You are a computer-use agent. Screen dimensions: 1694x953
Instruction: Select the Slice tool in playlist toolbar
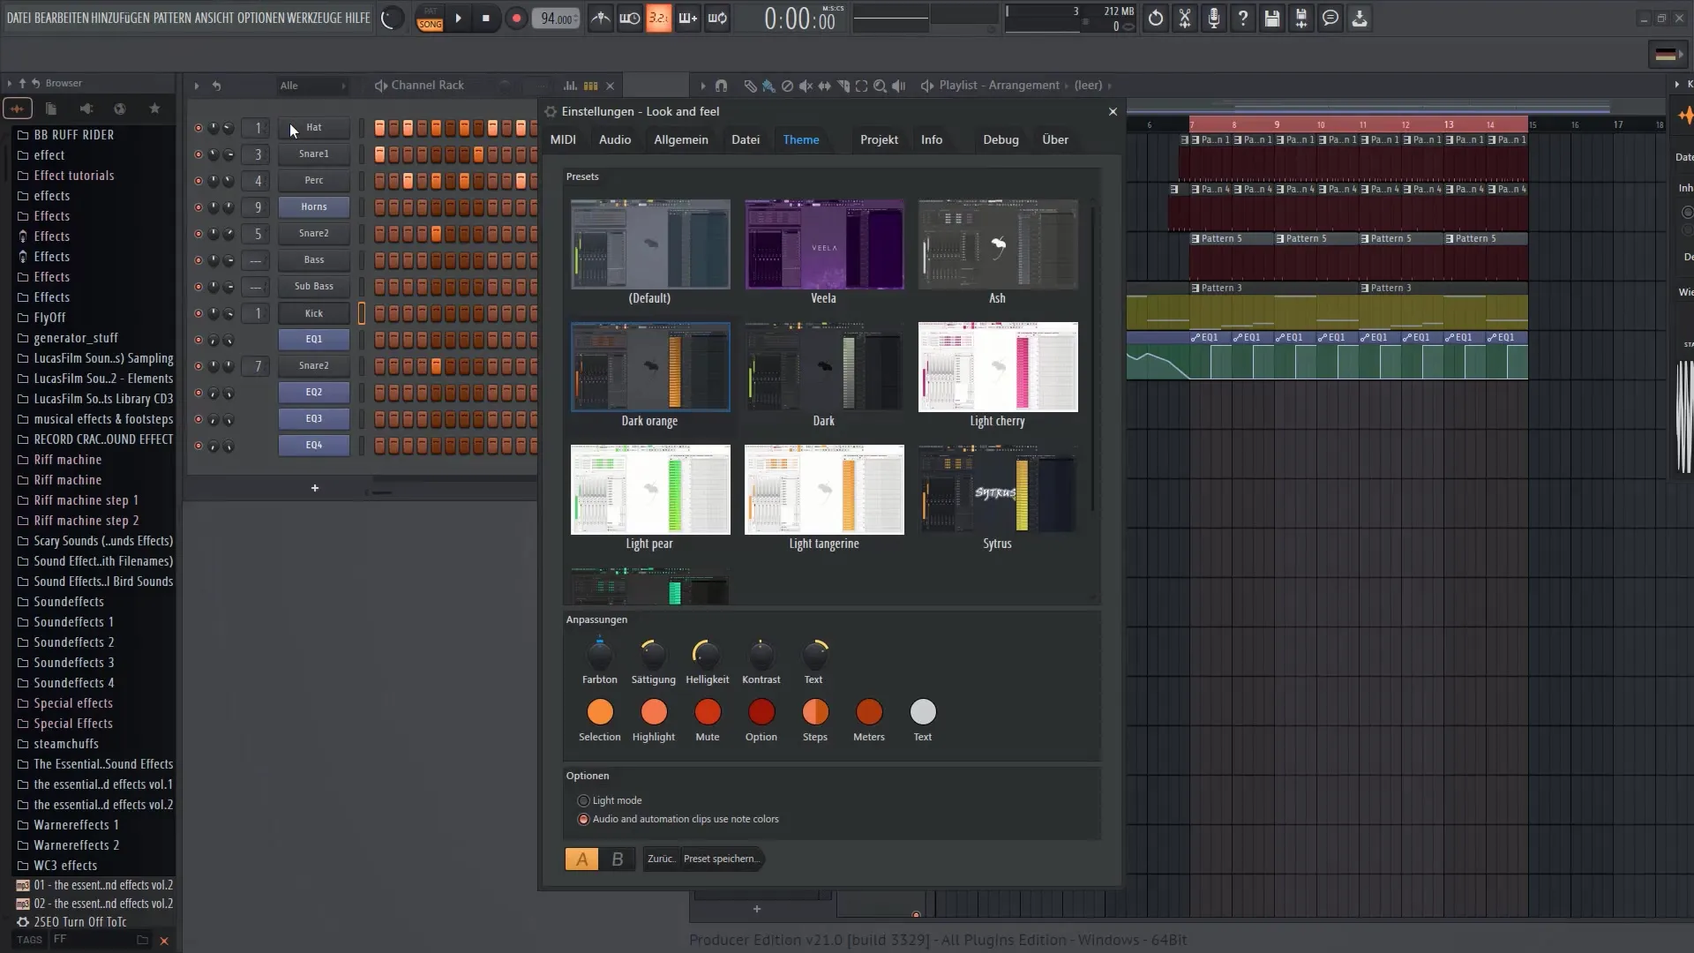pos(843,86)
